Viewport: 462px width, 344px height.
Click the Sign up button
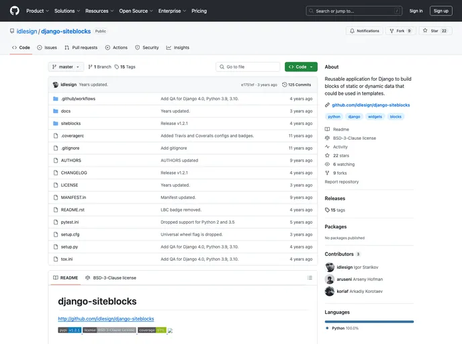click(x=441, y=11)
